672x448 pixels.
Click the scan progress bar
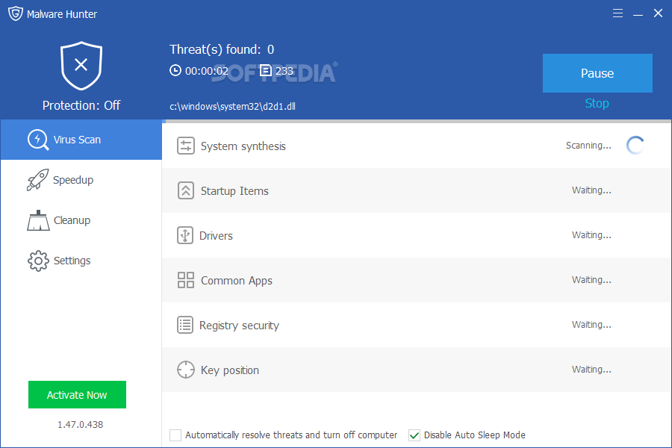coord(418,122)
